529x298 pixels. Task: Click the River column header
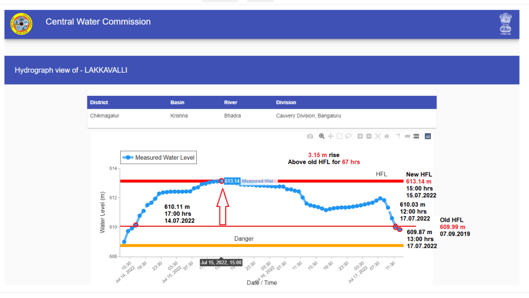tap(230, 103)
